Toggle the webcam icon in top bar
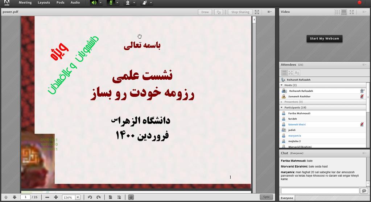Screen dimensions: 371x202 128,3
